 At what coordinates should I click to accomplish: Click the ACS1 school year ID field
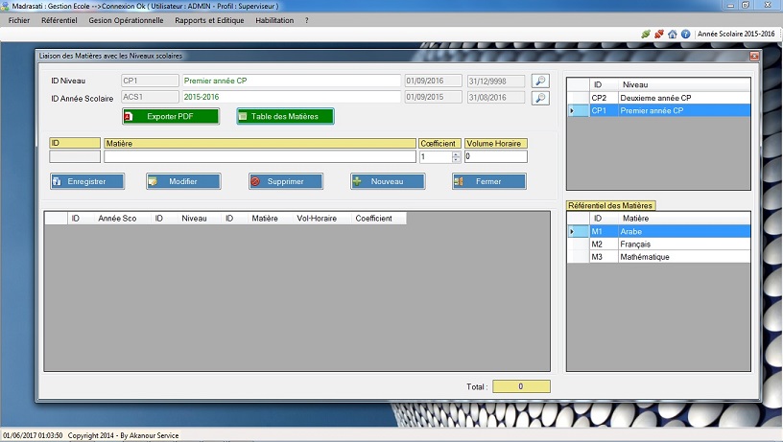pos(150,97)
